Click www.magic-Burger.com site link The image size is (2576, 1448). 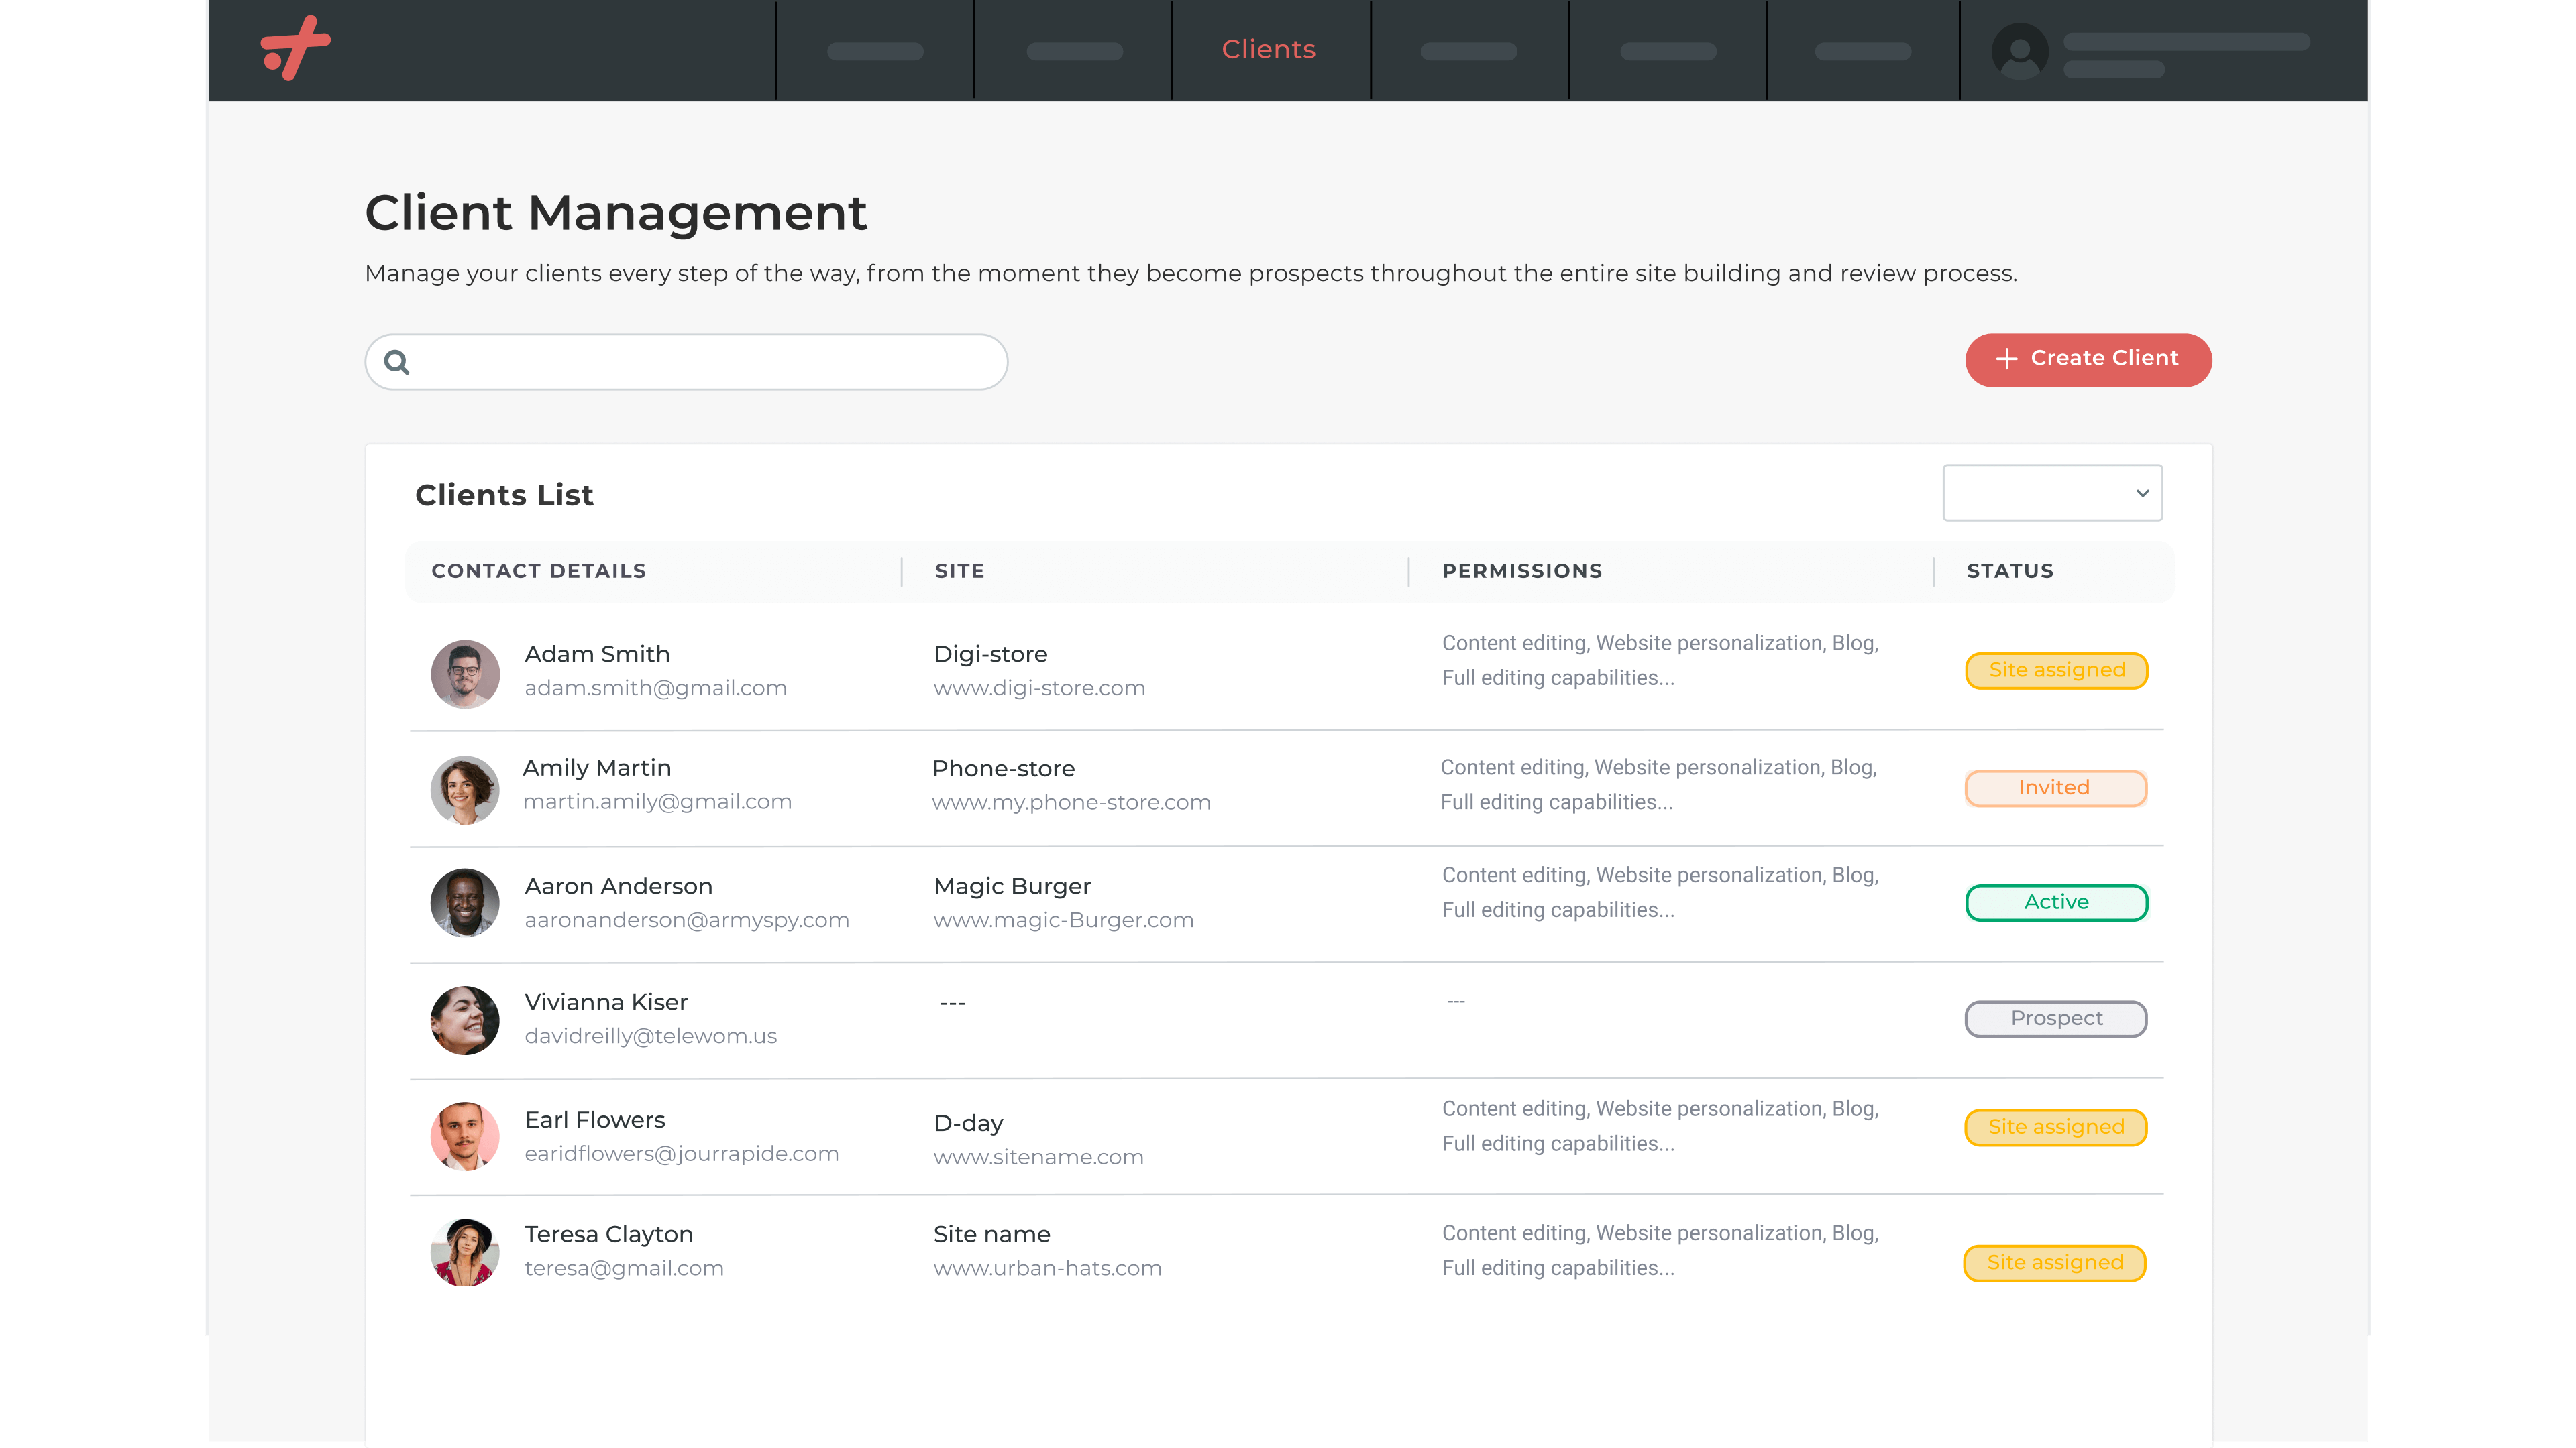coord(1063,919)
